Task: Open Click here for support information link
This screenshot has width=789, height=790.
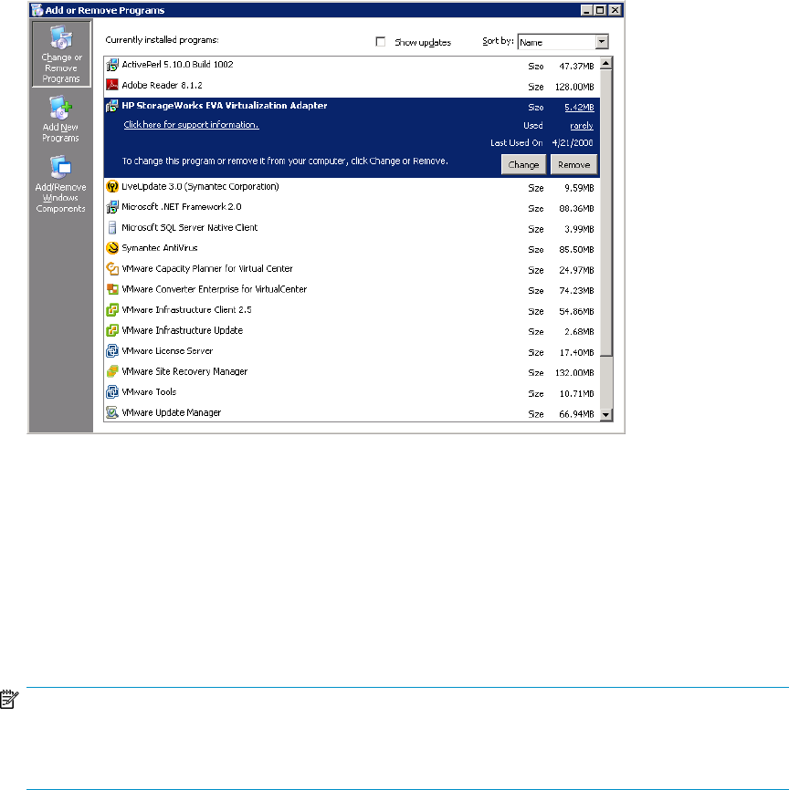Action: tap(191, 125)
